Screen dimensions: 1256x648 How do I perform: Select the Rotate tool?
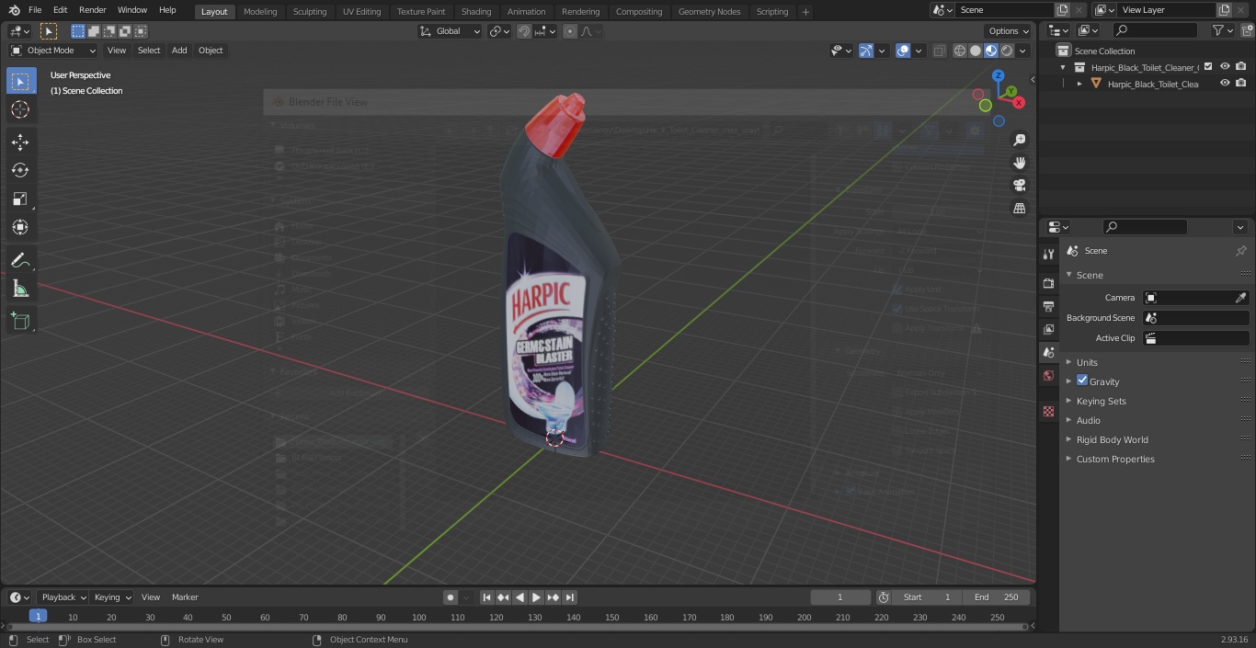point(20,170)
